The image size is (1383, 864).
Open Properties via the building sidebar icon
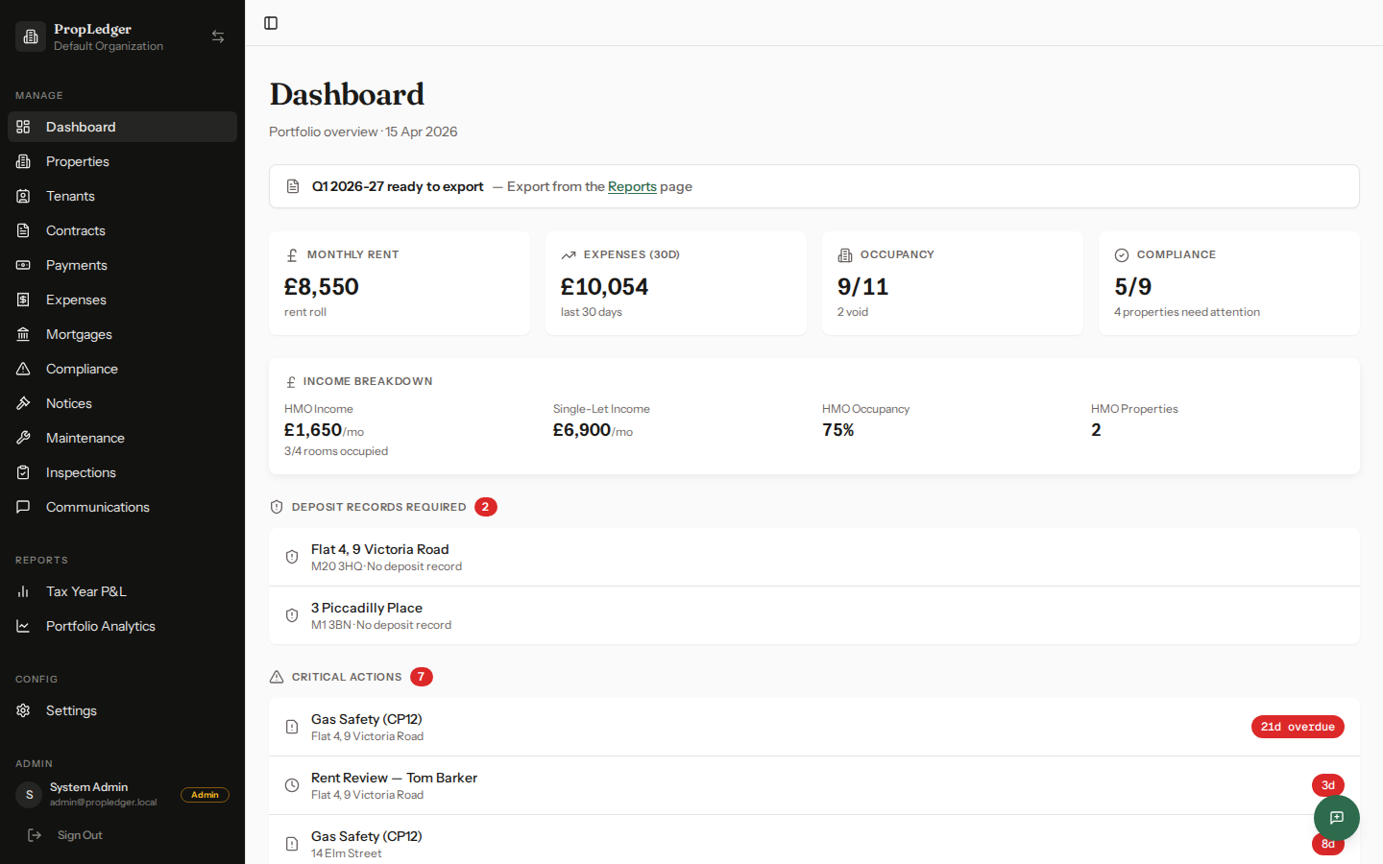[x=23, y=160]
